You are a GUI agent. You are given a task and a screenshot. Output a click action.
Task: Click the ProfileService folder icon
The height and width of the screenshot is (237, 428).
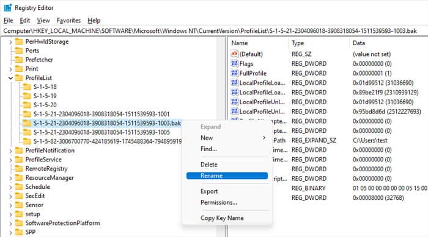coord(19,160)
